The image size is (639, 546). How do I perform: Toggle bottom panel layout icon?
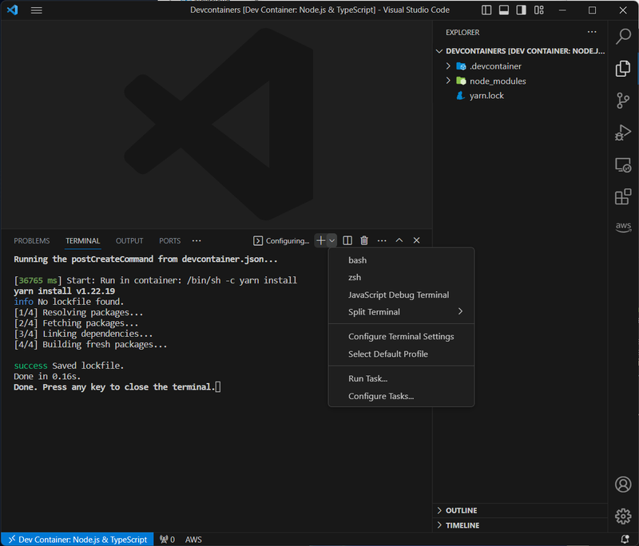click(504, 10)
